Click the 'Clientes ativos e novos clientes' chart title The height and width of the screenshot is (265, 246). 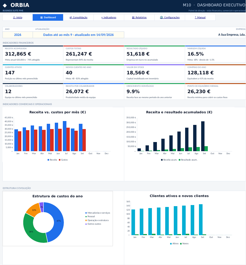[179, 196]
